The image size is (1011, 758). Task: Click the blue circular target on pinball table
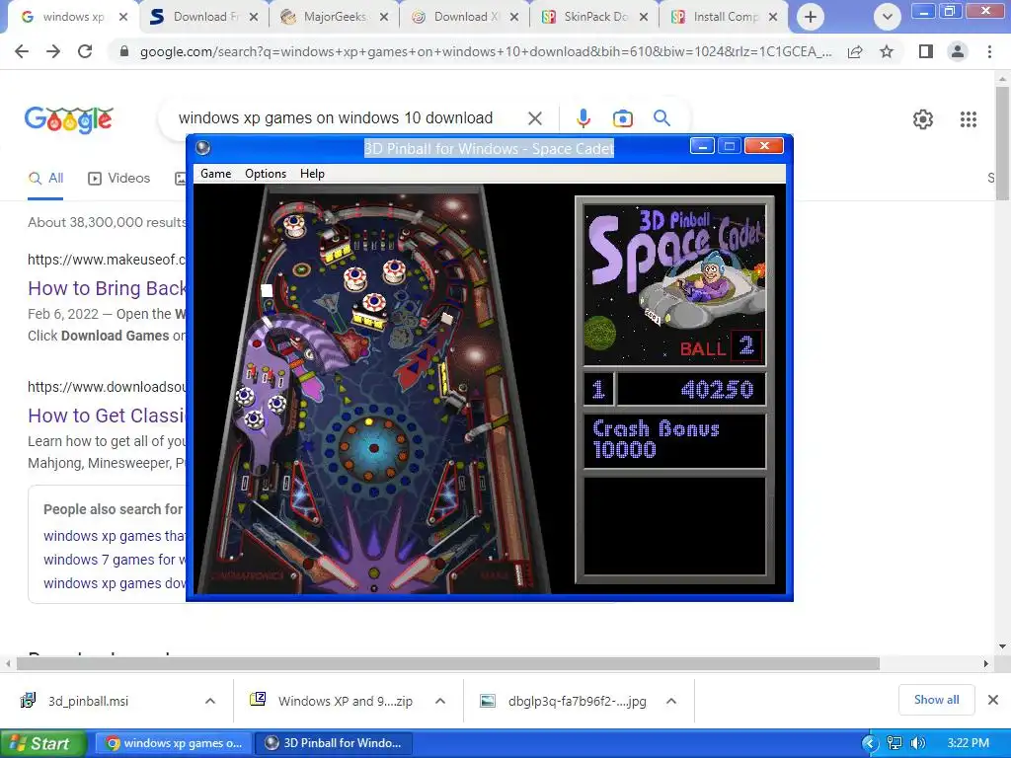point(374,447)
